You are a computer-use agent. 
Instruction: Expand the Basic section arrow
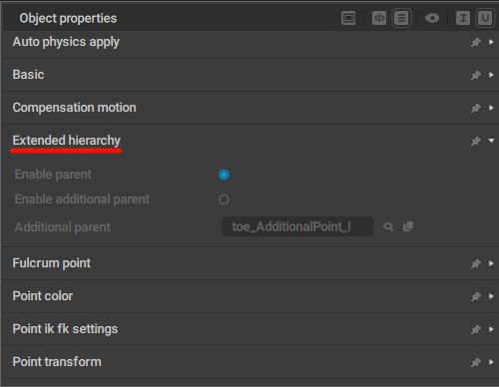pos(491,75)
